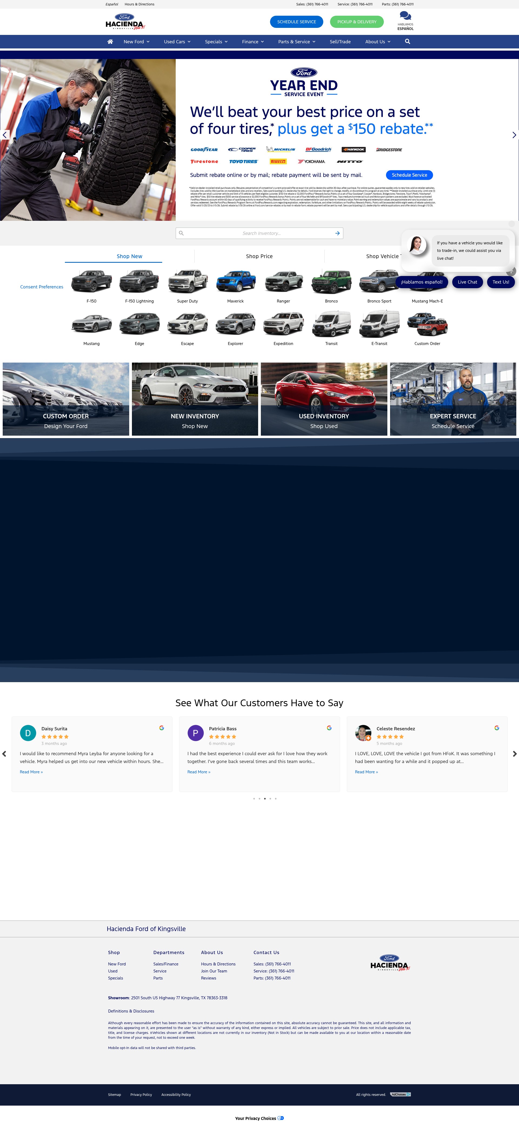Click the Hablamos Español chat icon
Viewport: 519px width, 1124px height.
click(405, 21)
